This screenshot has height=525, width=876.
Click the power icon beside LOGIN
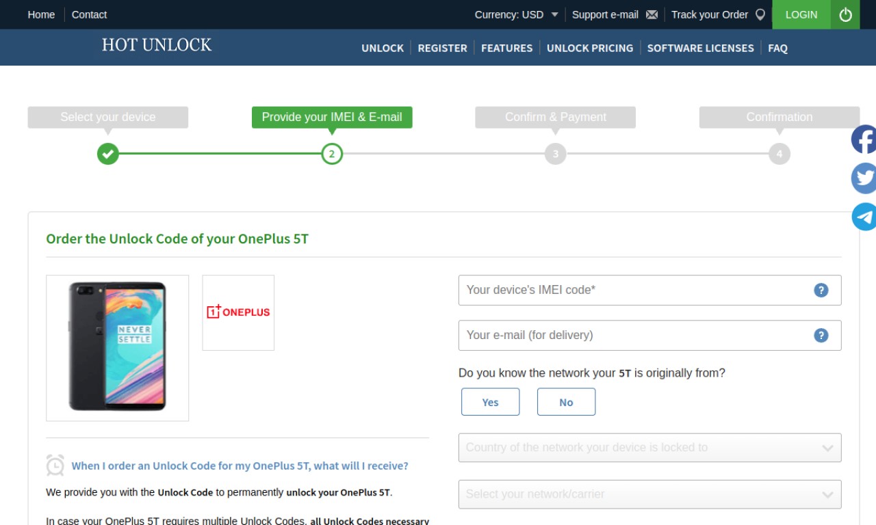pos(845,14)
